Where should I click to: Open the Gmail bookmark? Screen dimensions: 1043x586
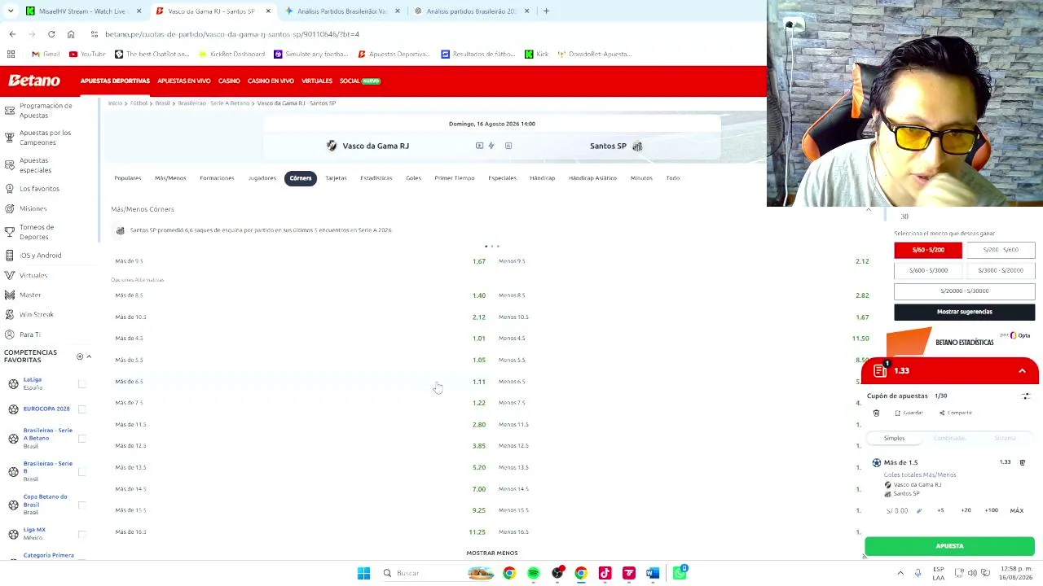(x=46, y=54)
